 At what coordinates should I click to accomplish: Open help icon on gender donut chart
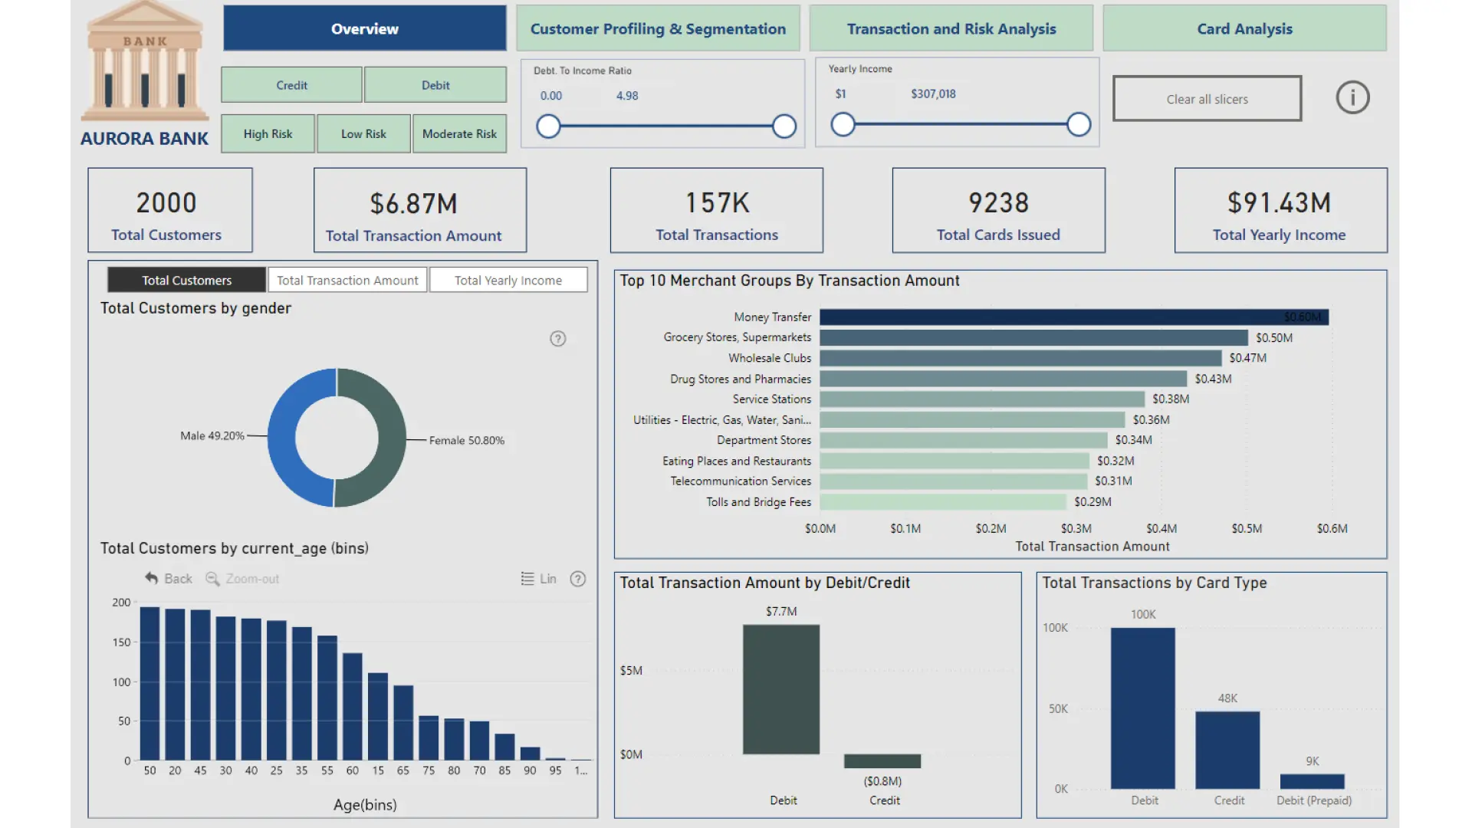[558, 339]
